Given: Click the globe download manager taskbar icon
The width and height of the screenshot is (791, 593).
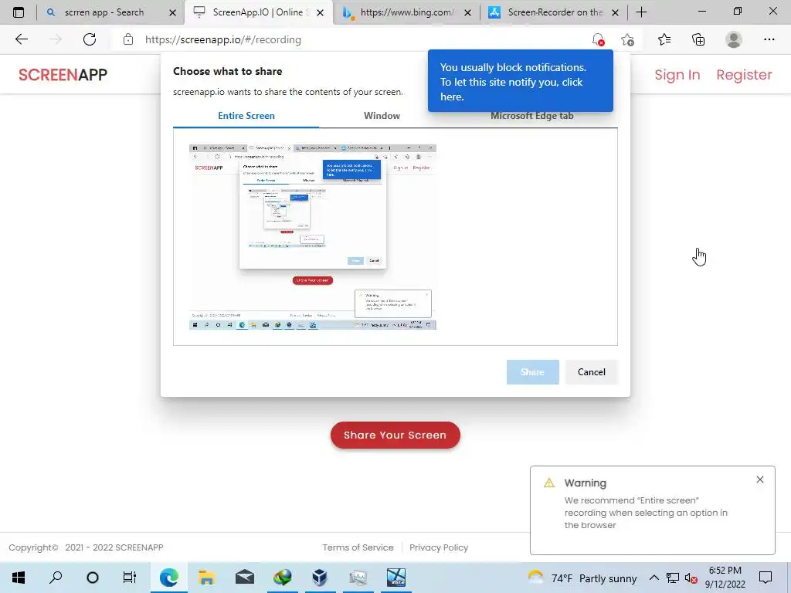Looking at the screenshot, I should pyautogui.click(x=282, y=578).
